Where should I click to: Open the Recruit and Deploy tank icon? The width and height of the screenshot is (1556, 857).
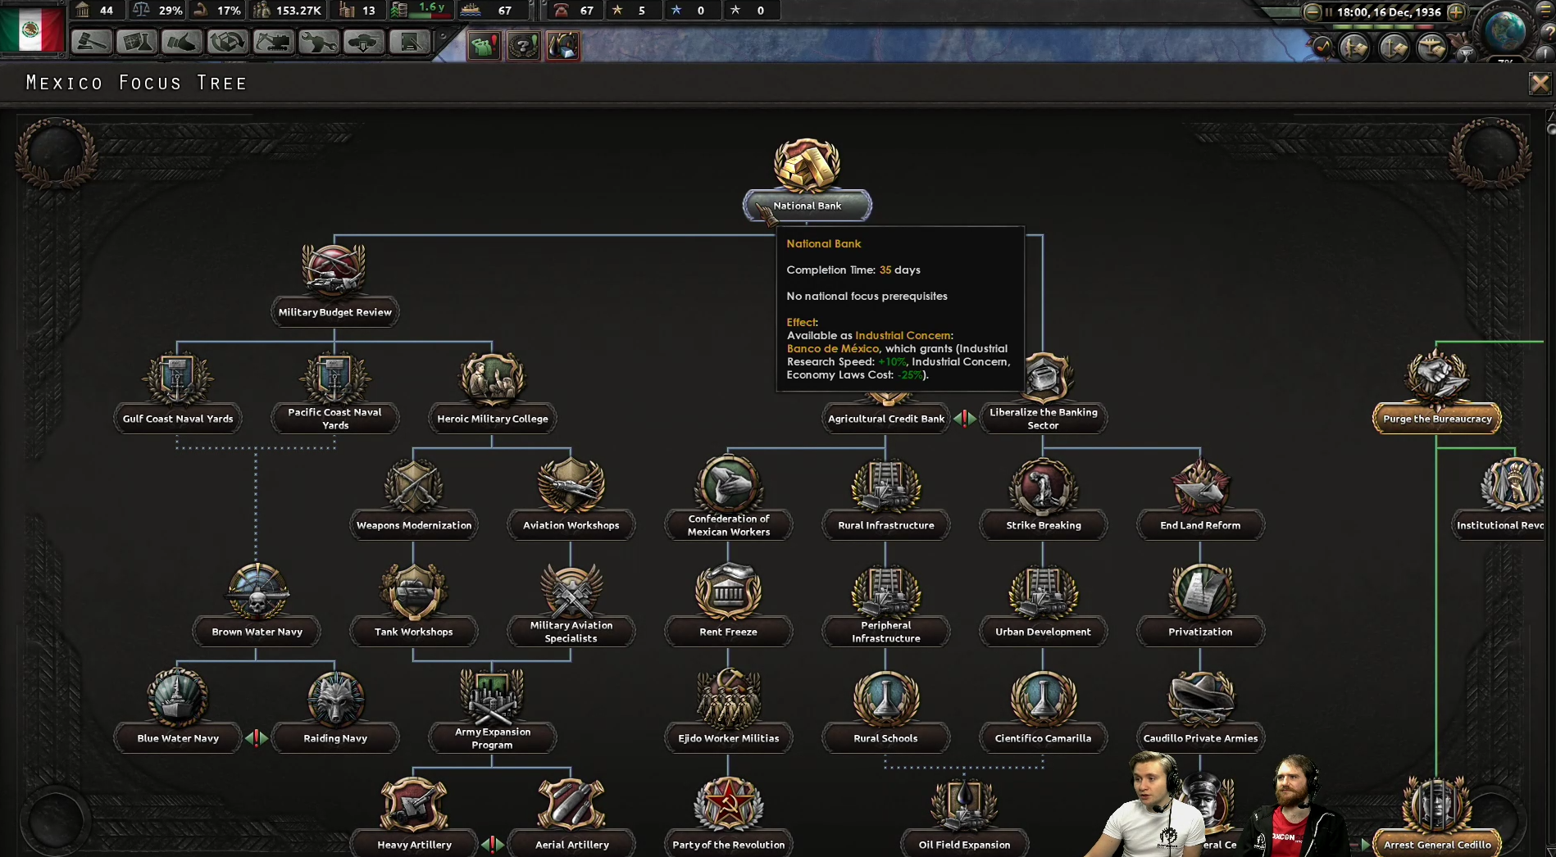363,42
